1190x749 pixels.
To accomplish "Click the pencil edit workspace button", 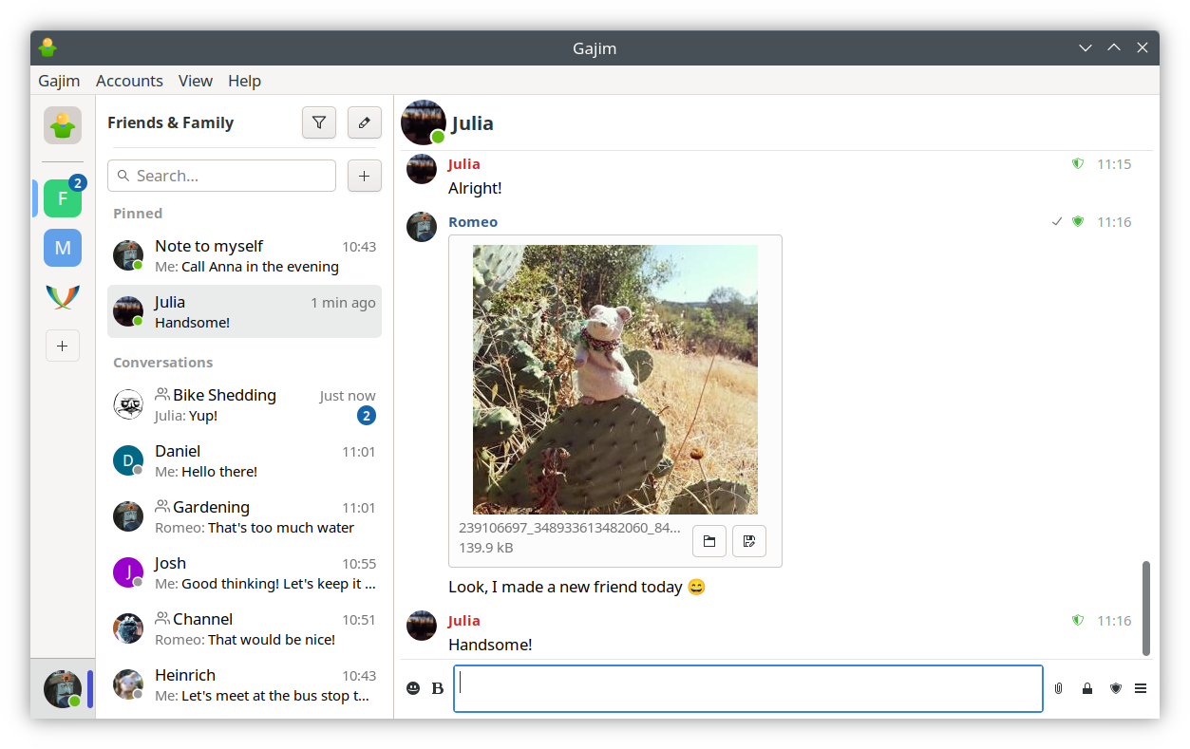I will tap(365, 122).
